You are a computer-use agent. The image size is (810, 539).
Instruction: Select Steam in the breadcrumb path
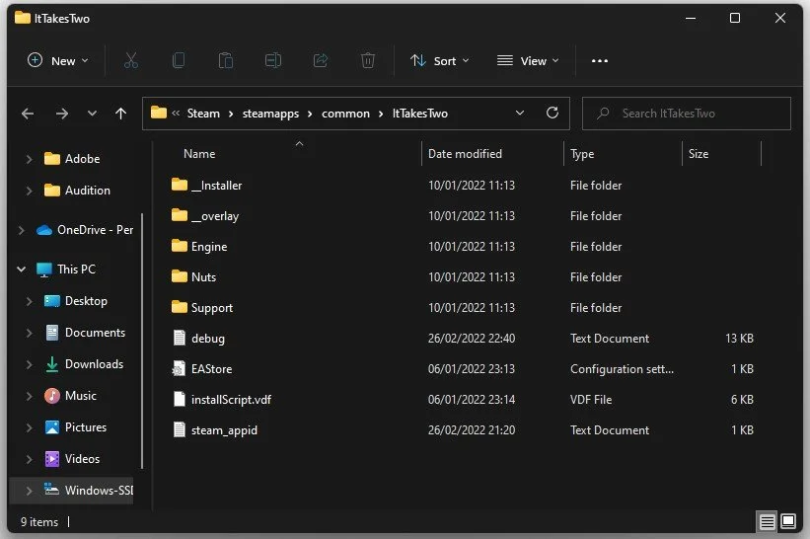tap(203, 114)
